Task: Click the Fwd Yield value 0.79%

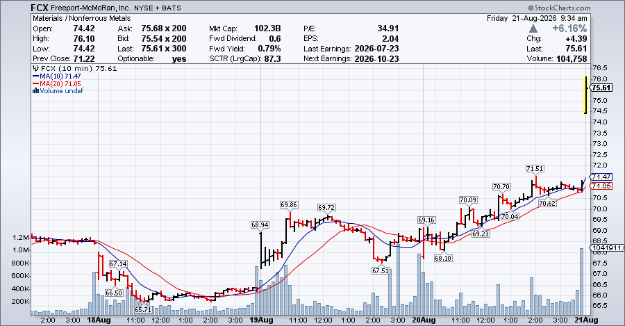Action: pos(269,49)
